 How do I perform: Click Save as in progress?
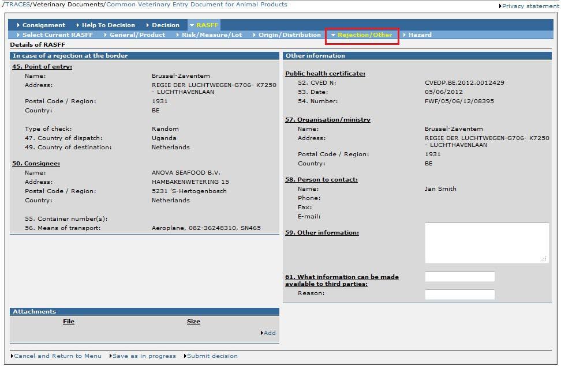coord(144,356)
